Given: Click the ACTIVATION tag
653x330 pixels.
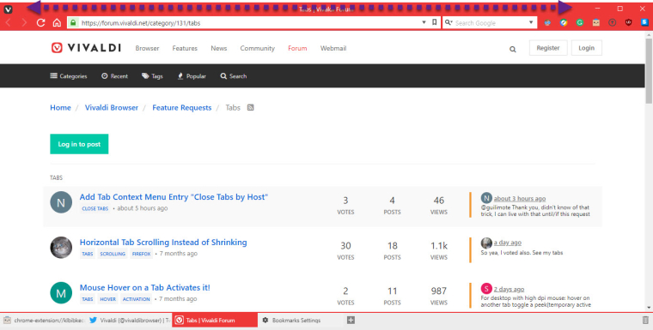Looking at the screenshot, I should coord(136,299).
